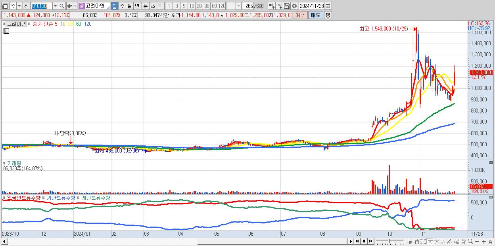The width and height of the screenshot is (495, 246).
Task: Click the green 60 moving average label
Action: point(79,24)
